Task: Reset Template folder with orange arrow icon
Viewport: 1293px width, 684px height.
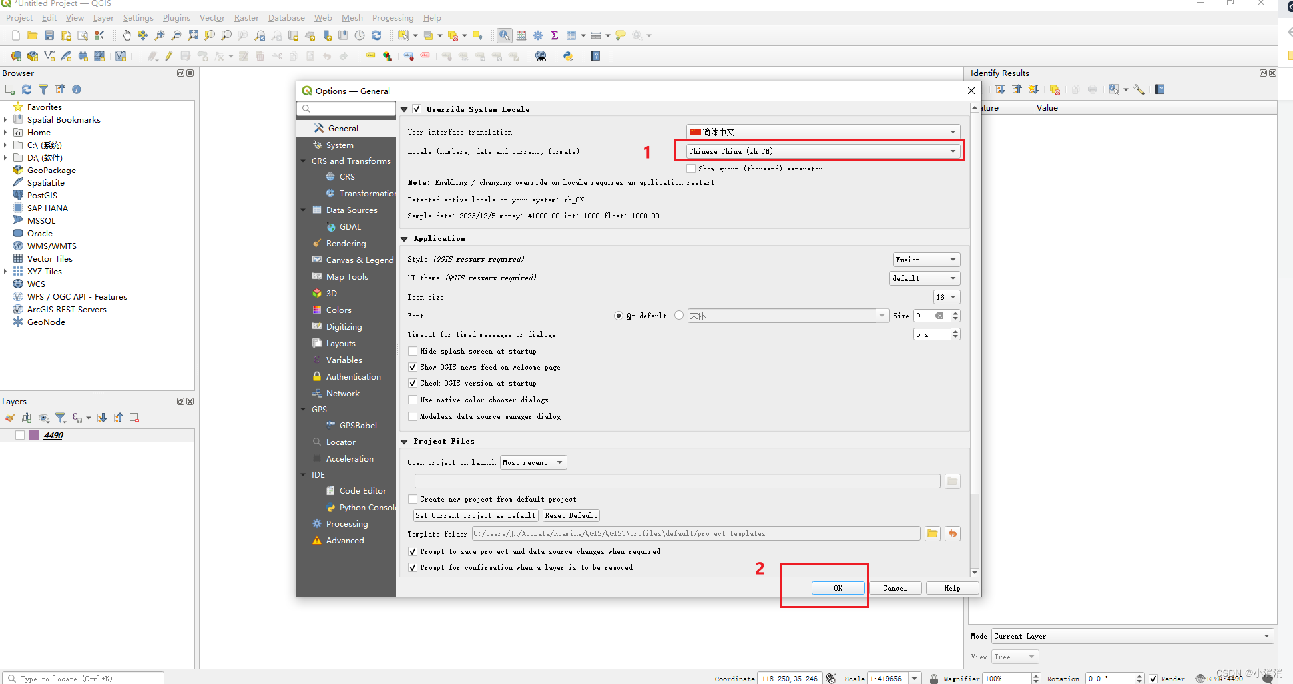Action: [x=953, y=533]
